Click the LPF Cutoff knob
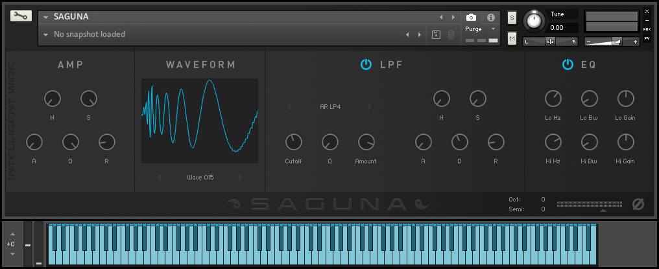The height and width of the screenshot is (269, 659). coord(294,141)
